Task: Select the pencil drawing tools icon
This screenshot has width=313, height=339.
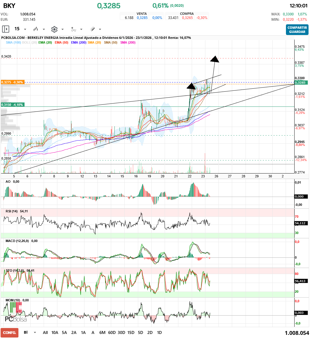Action: pos(92,29)
